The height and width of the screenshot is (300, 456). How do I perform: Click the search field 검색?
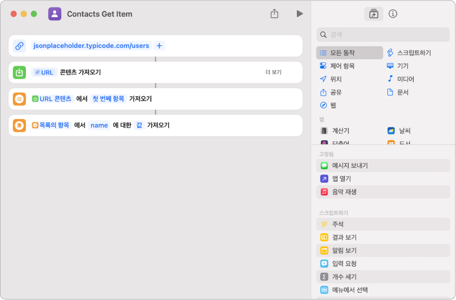(x=383, y=35)
